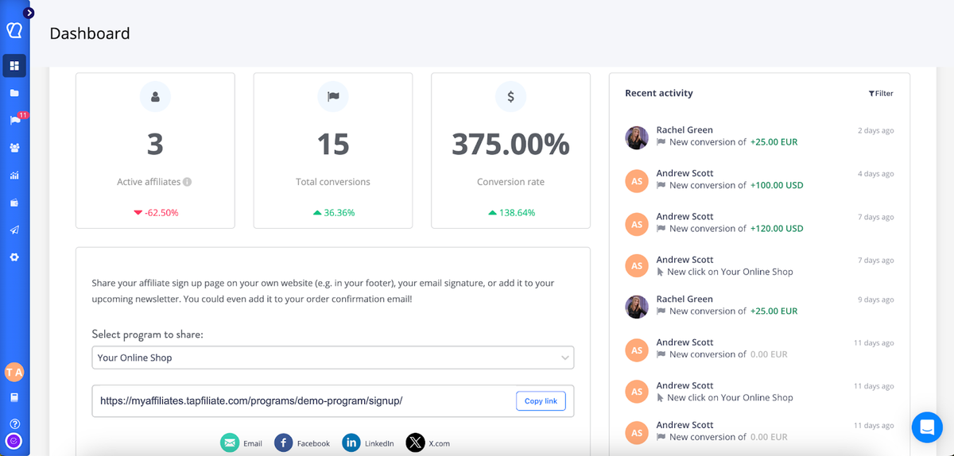Click Andrew Scott name on +100.00 USD entry

click(684, 173)
